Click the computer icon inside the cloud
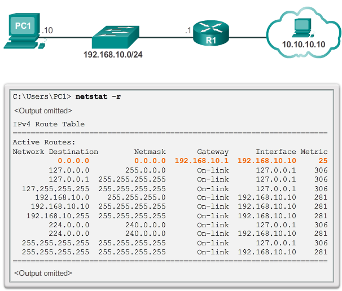Screen dimensions: 342x291 303,28
